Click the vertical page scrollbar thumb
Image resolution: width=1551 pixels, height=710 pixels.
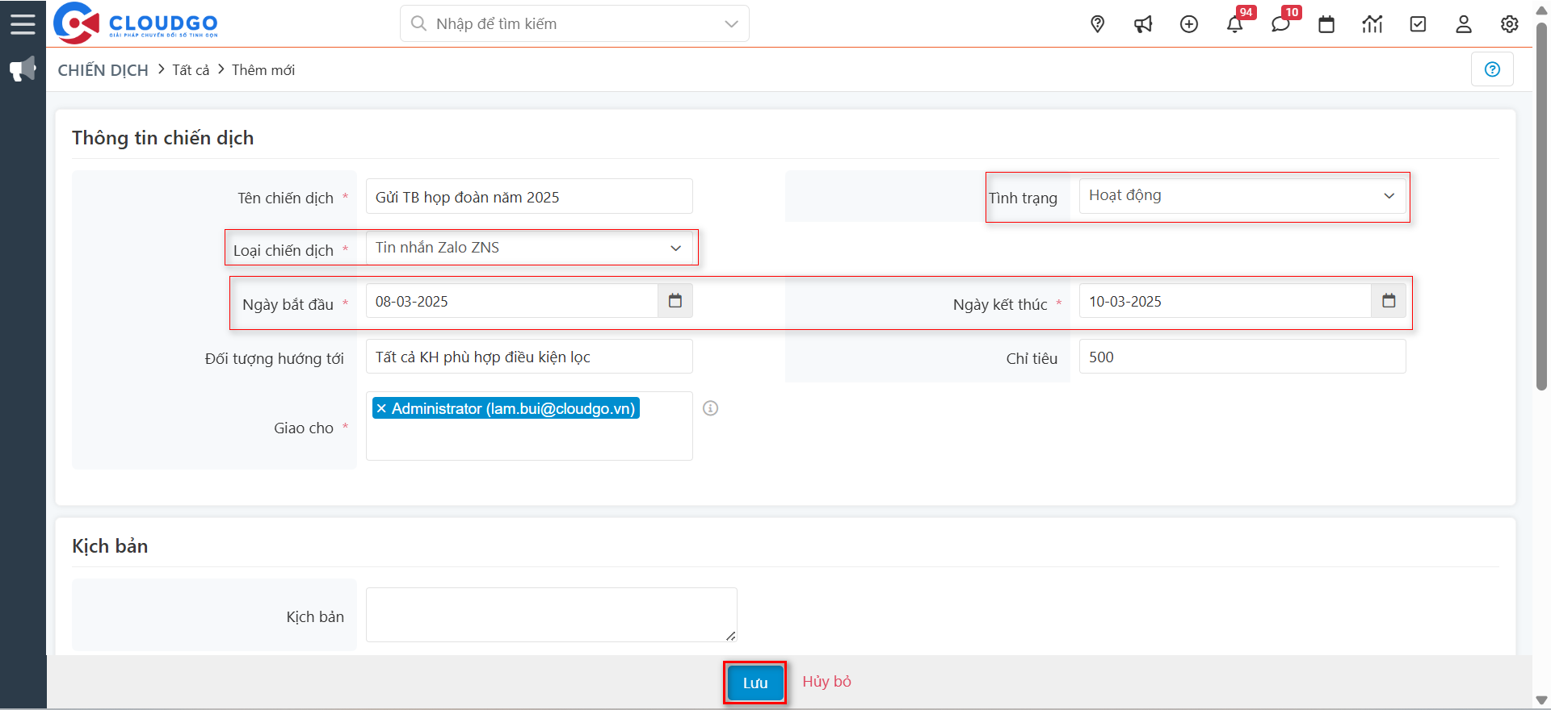(1541, 206)
